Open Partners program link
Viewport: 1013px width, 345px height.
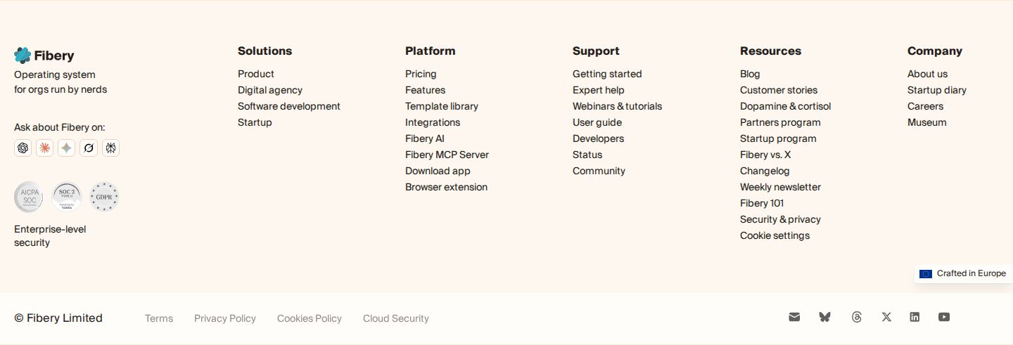[x=780, y=122]
